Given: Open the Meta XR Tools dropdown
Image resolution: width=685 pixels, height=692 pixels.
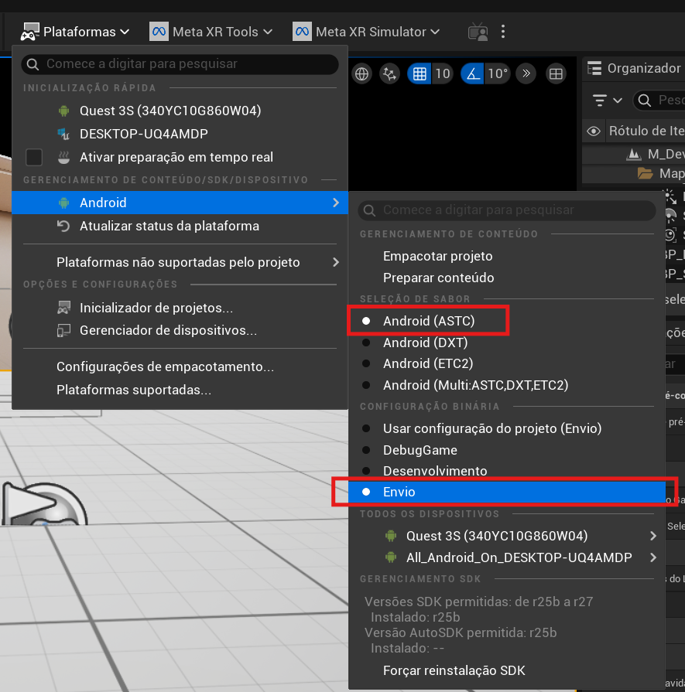Looking at the screenshot, I should [211, 32].
